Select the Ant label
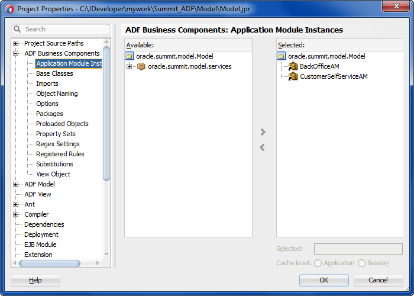Screen dimensions: 414x296 click(30, 204)
